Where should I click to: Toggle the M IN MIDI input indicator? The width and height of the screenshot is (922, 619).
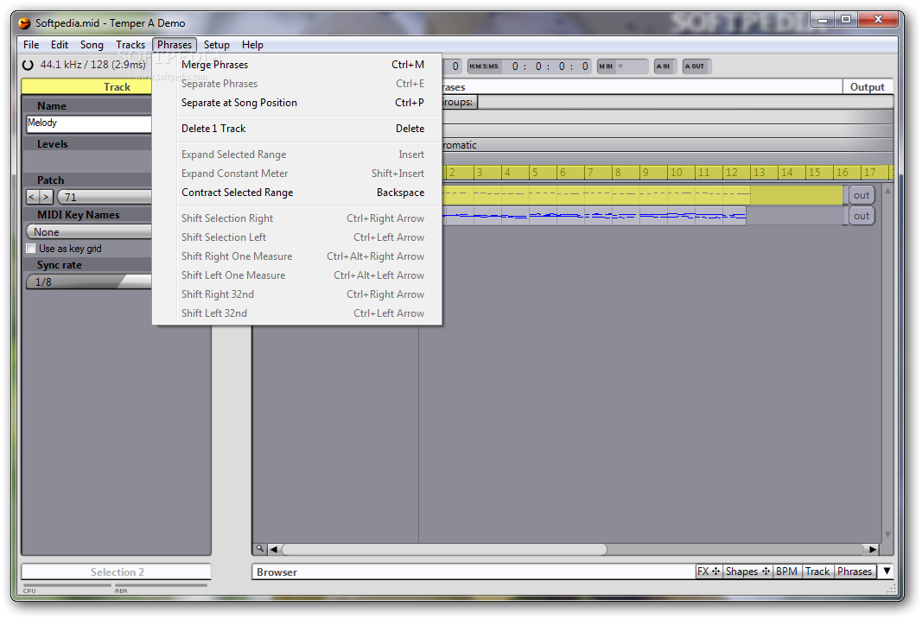[622, 66]
